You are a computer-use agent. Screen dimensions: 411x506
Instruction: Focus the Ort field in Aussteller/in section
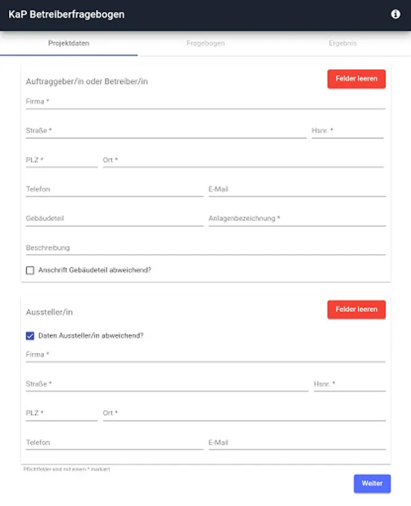tap(244, 414)
